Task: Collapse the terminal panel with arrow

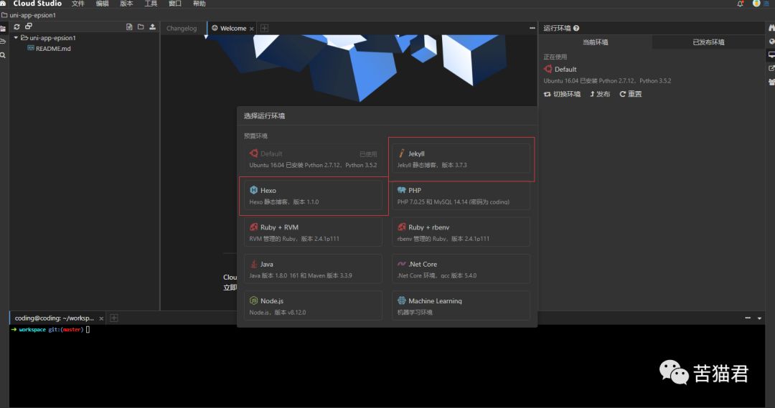Action: (x=760, y=318)
